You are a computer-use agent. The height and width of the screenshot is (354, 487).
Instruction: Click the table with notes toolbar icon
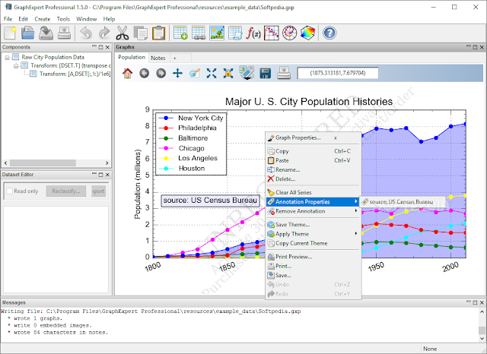pos(235,33)
